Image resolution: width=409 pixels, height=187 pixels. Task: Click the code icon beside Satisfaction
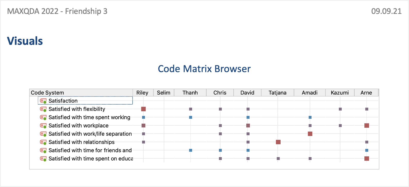(43, 101)
